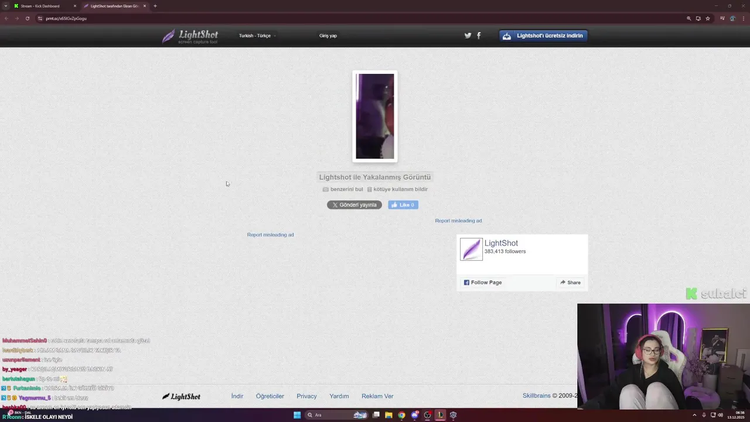
Task: Click the '383,413 followers' text
Action: pyautogui.click(x=505, y=251)
